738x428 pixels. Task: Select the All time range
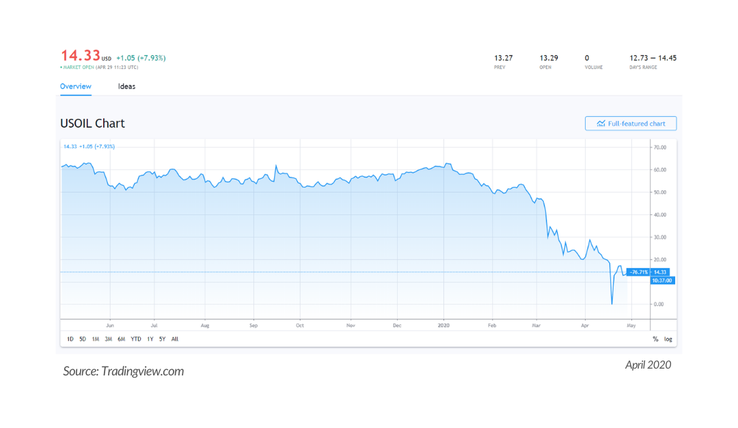pyautogui.click(x=175, y=339)
